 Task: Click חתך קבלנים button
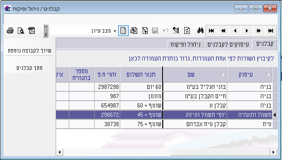(x=29, y=68)
